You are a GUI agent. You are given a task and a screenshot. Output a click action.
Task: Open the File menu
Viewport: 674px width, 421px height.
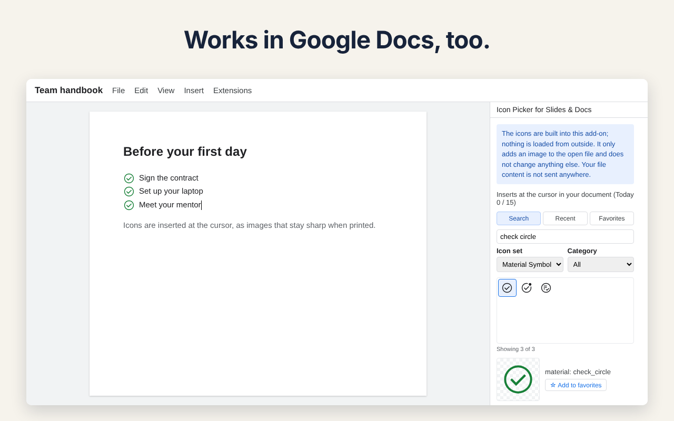point(118,91)
